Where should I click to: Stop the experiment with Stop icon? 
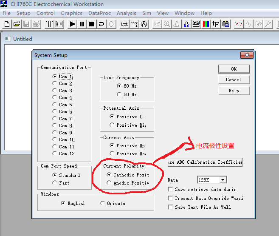(x=92, y=24)
